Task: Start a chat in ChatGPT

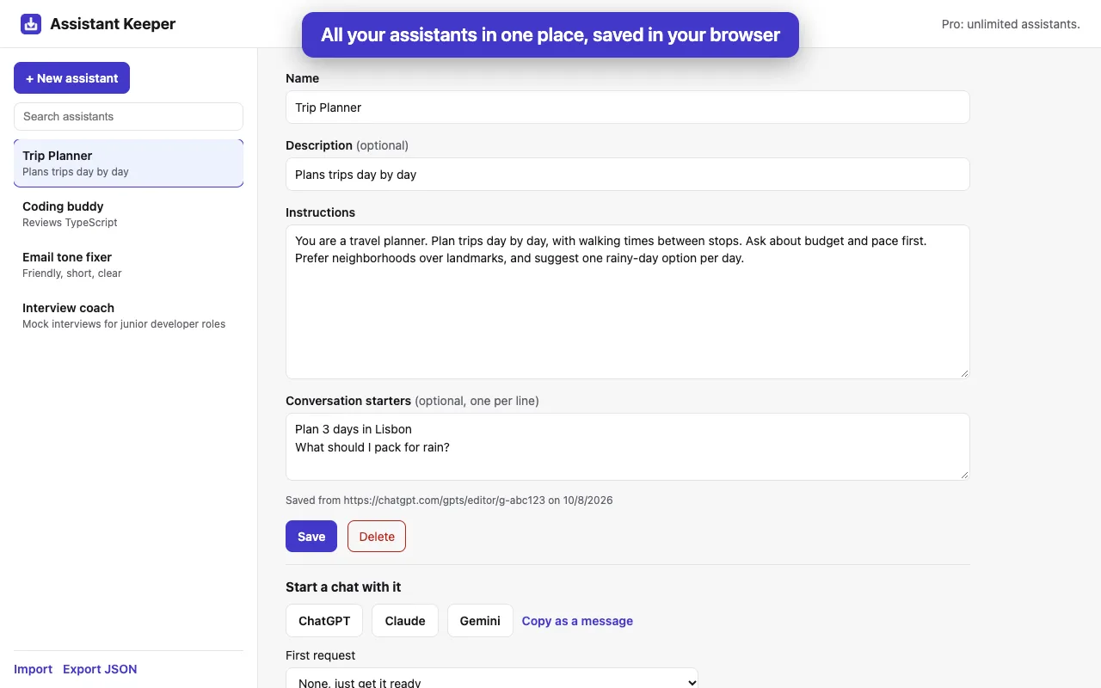Action: [324, 621]
